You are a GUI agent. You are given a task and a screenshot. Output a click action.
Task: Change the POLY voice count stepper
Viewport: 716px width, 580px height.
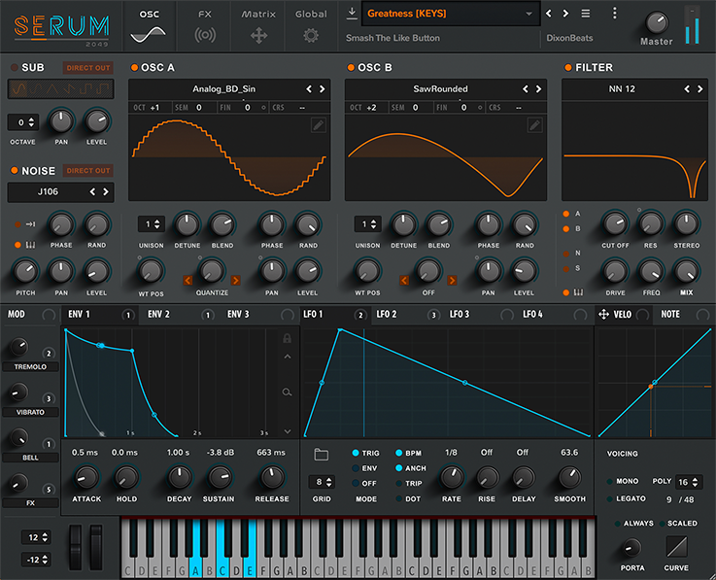pyautogui.click(x=688, y=482)
